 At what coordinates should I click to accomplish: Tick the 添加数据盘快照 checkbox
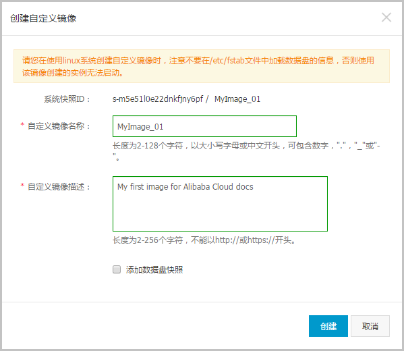[117, 269]
